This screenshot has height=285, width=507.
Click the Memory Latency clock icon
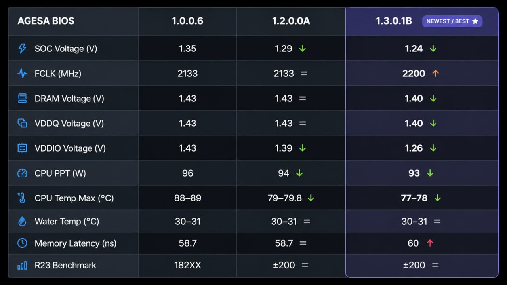point(23,243)
